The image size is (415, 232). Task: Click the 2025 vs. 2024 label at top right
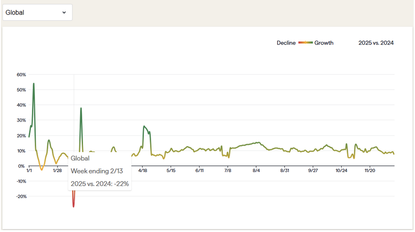point(376,43)
